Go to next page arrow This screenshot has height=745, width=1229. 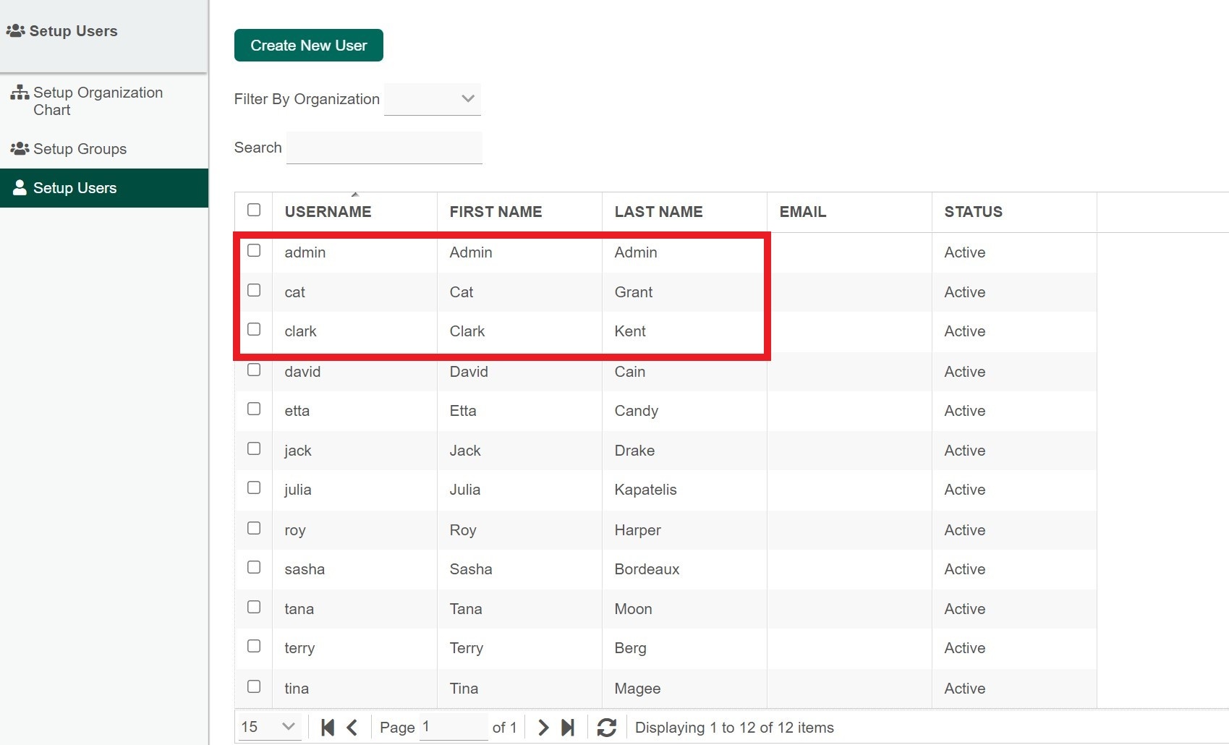click(x=543, y=728)
